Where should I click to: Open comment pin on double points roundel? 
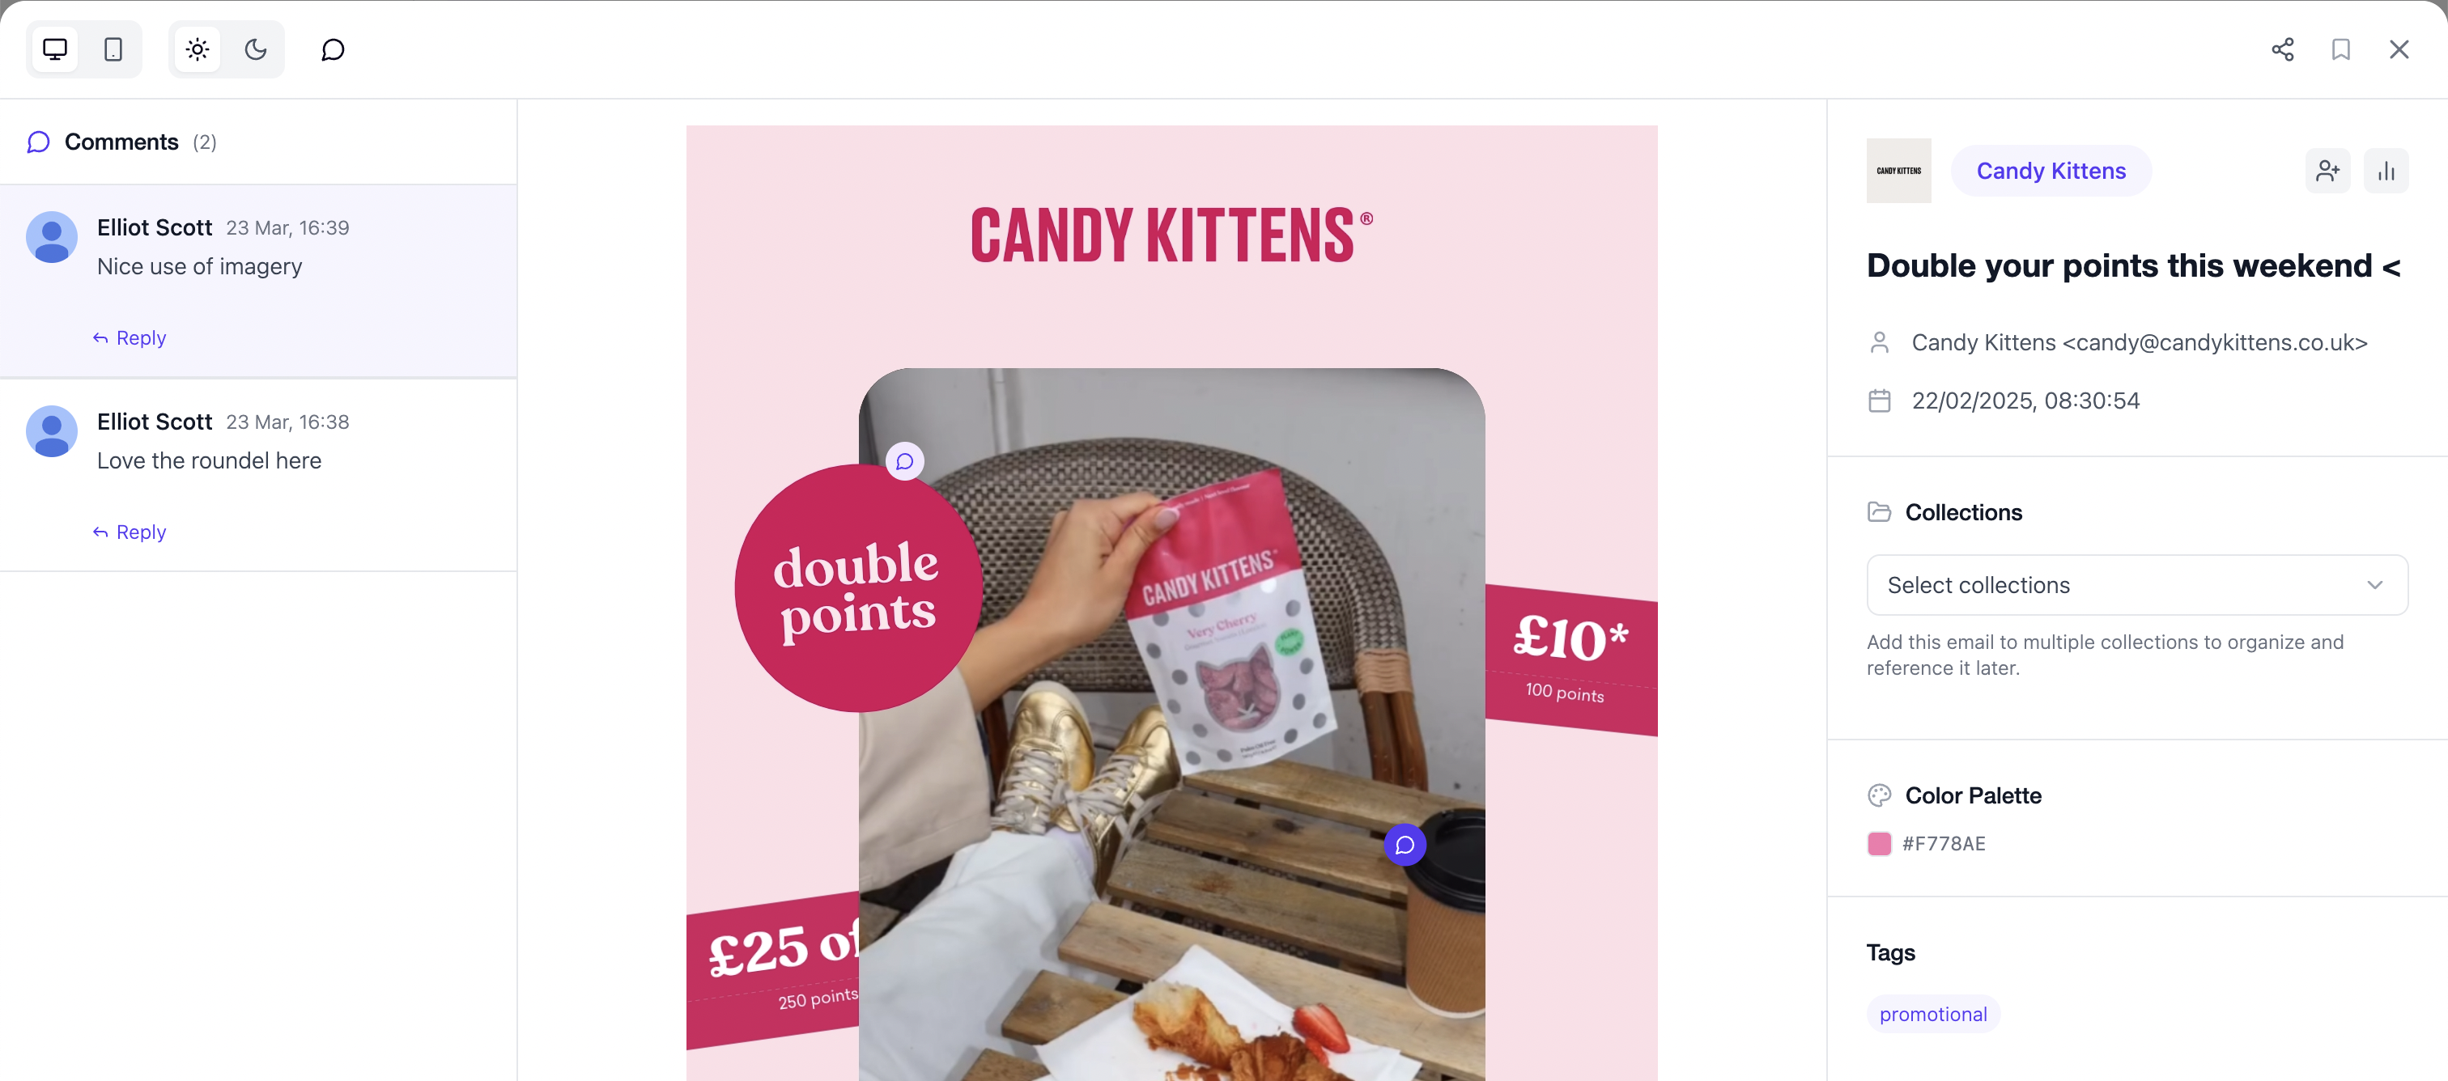click(x=905, y=462)
